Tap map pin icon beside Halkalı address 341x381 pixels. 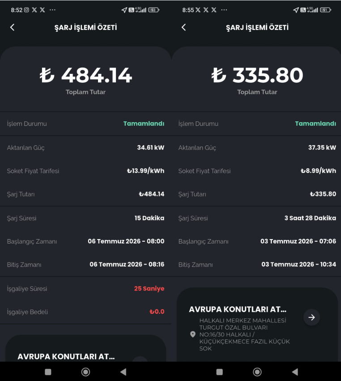[x=192, y=334]
